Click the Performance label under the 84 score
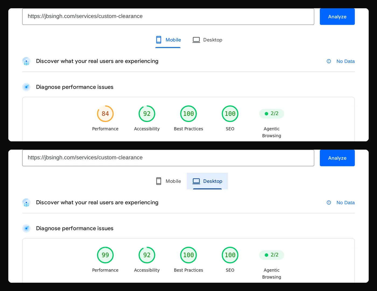The image size is (377, 291). pyautogui.click(x=105, y=129)
